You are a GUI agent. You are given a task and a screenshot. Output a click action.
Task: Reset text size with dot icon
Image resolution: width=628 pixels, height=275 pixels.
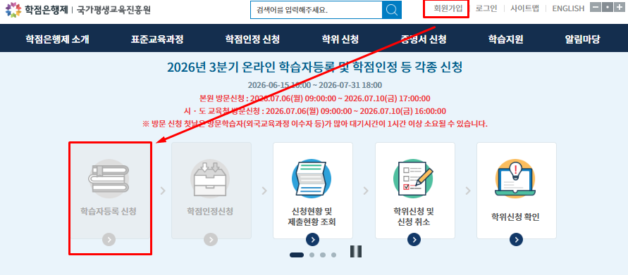pyautogui.click(x=608, y=7)
